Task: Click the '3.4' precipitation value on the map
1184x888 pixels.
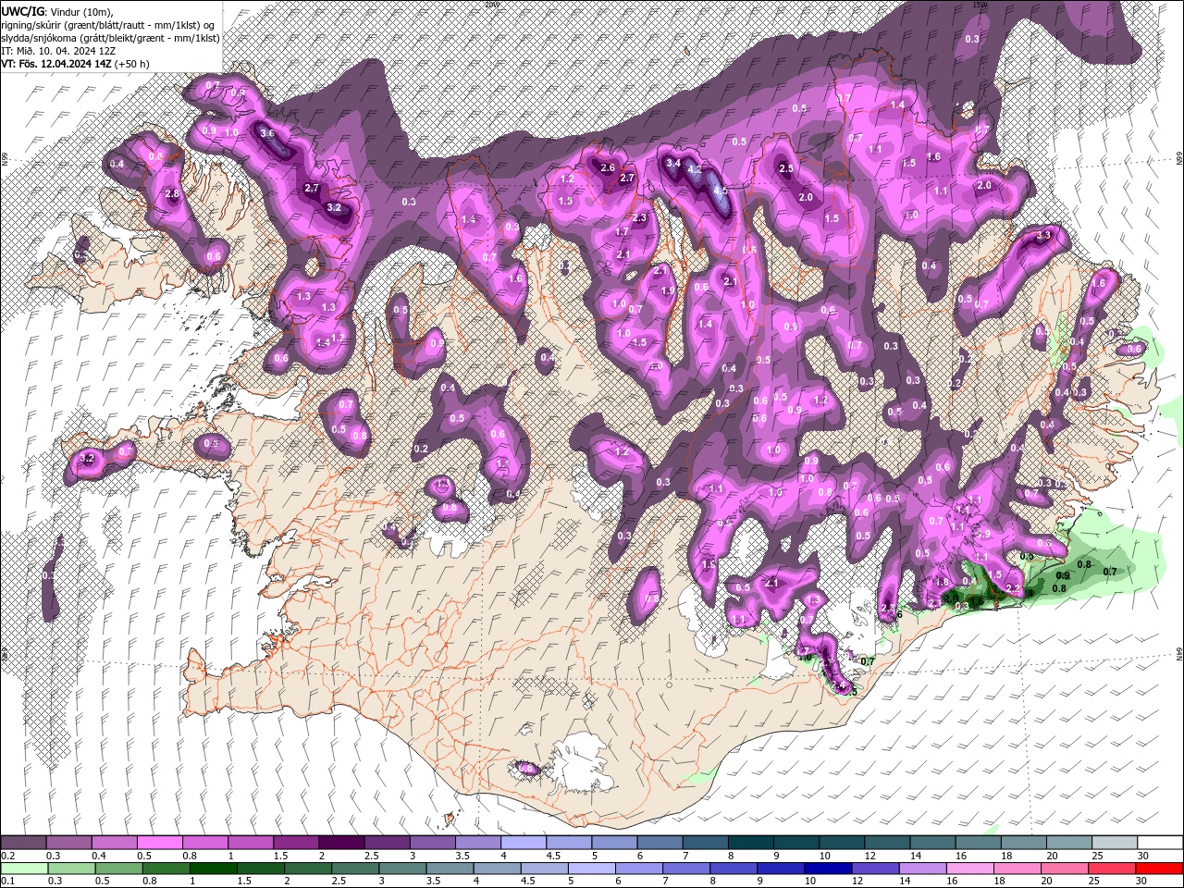Action: click(673, 163)
